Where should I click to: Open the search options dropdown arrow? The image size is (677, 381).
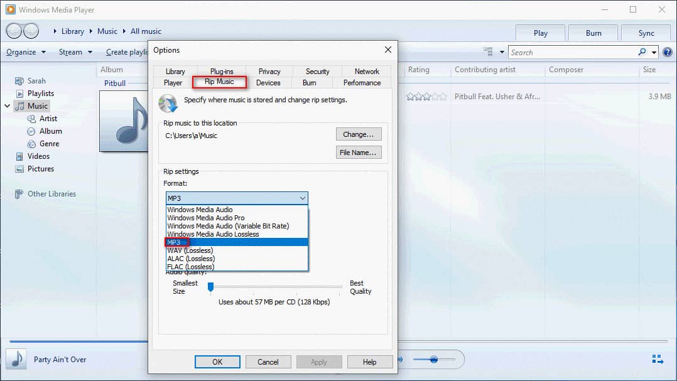click(654, 52)
